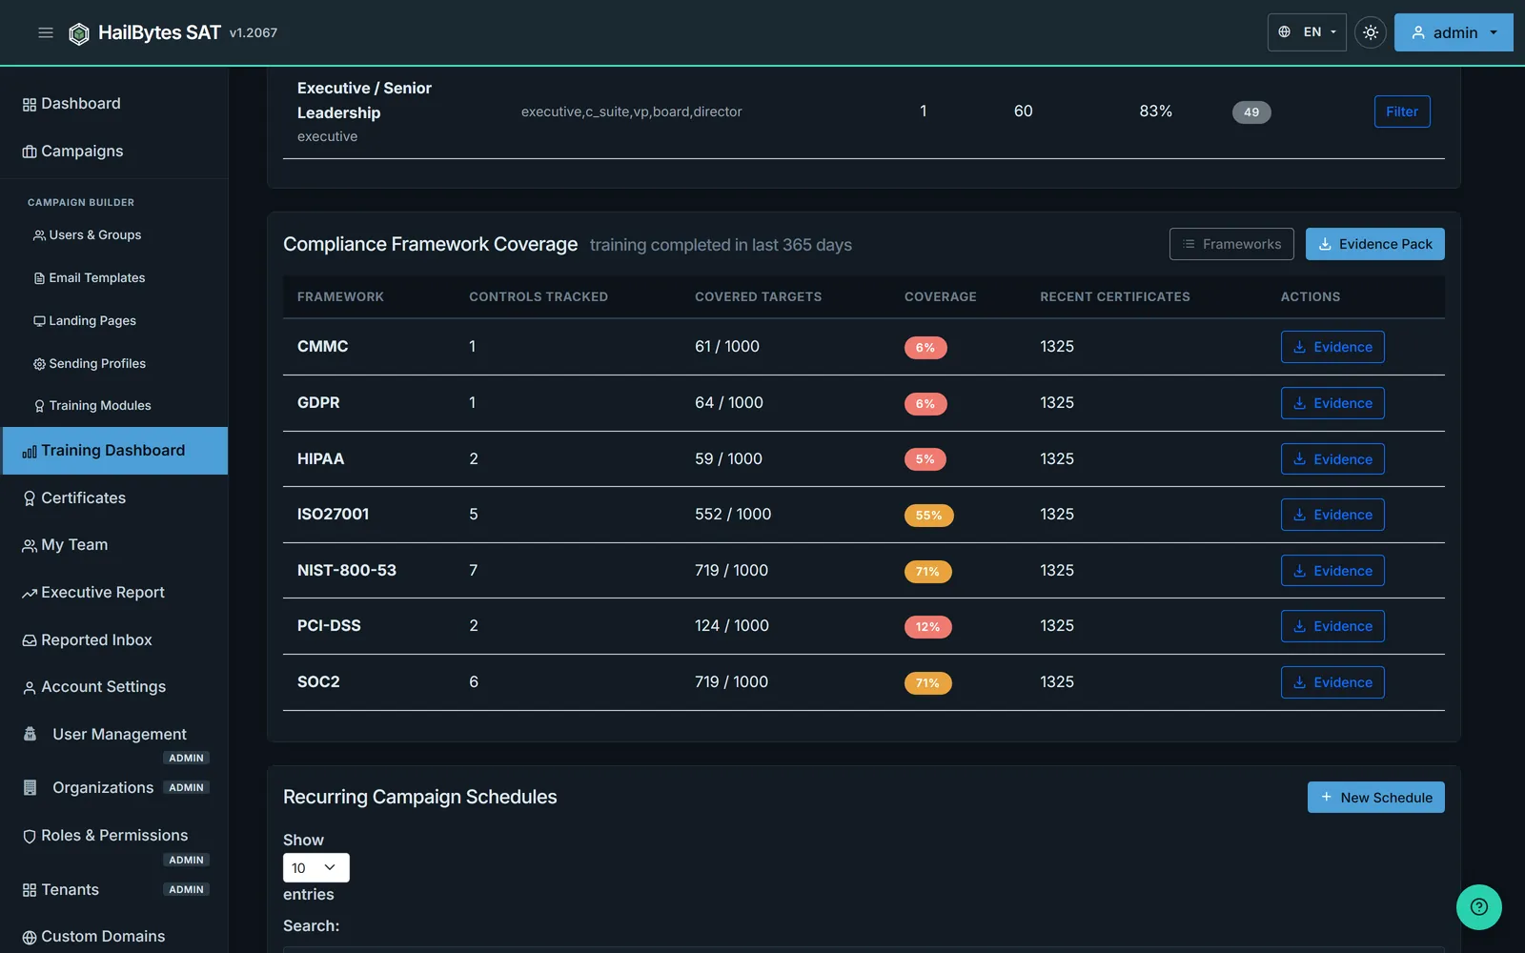1525x953 pixels.
Task: Download Evidence for HIPAA
Action: [1332, 459]
